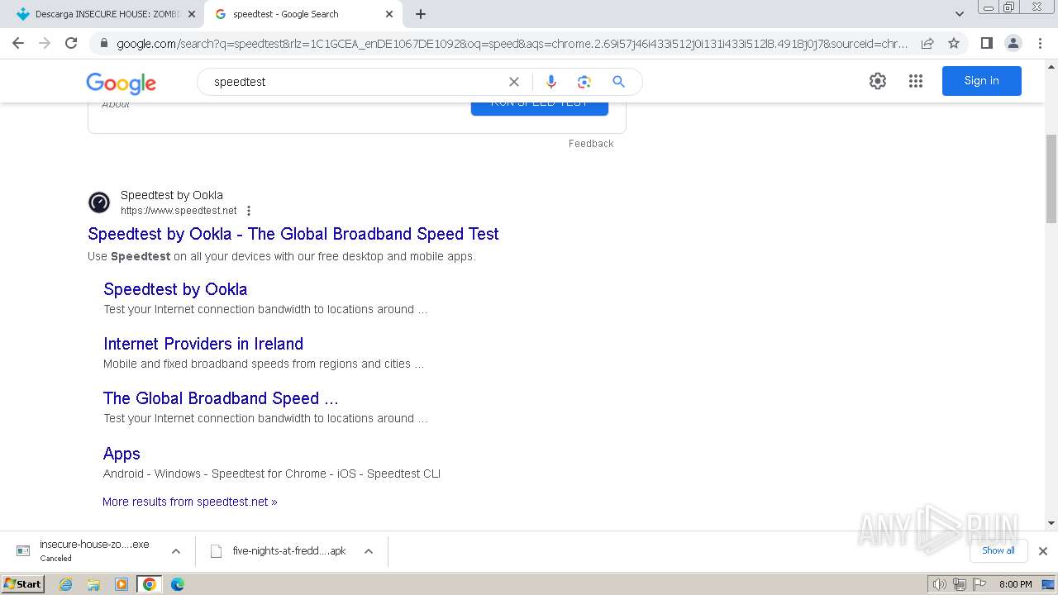This screenshot has height=595, width=1058.
Task: Open Chrome's three-dot menu
Action: pos(1040,43)
